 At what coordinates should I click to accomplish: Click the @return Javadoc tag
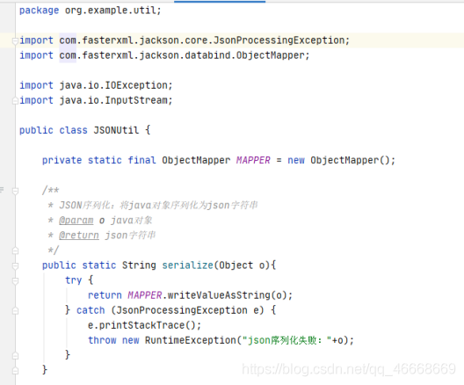pyautogui.click(x=79, y=236)
